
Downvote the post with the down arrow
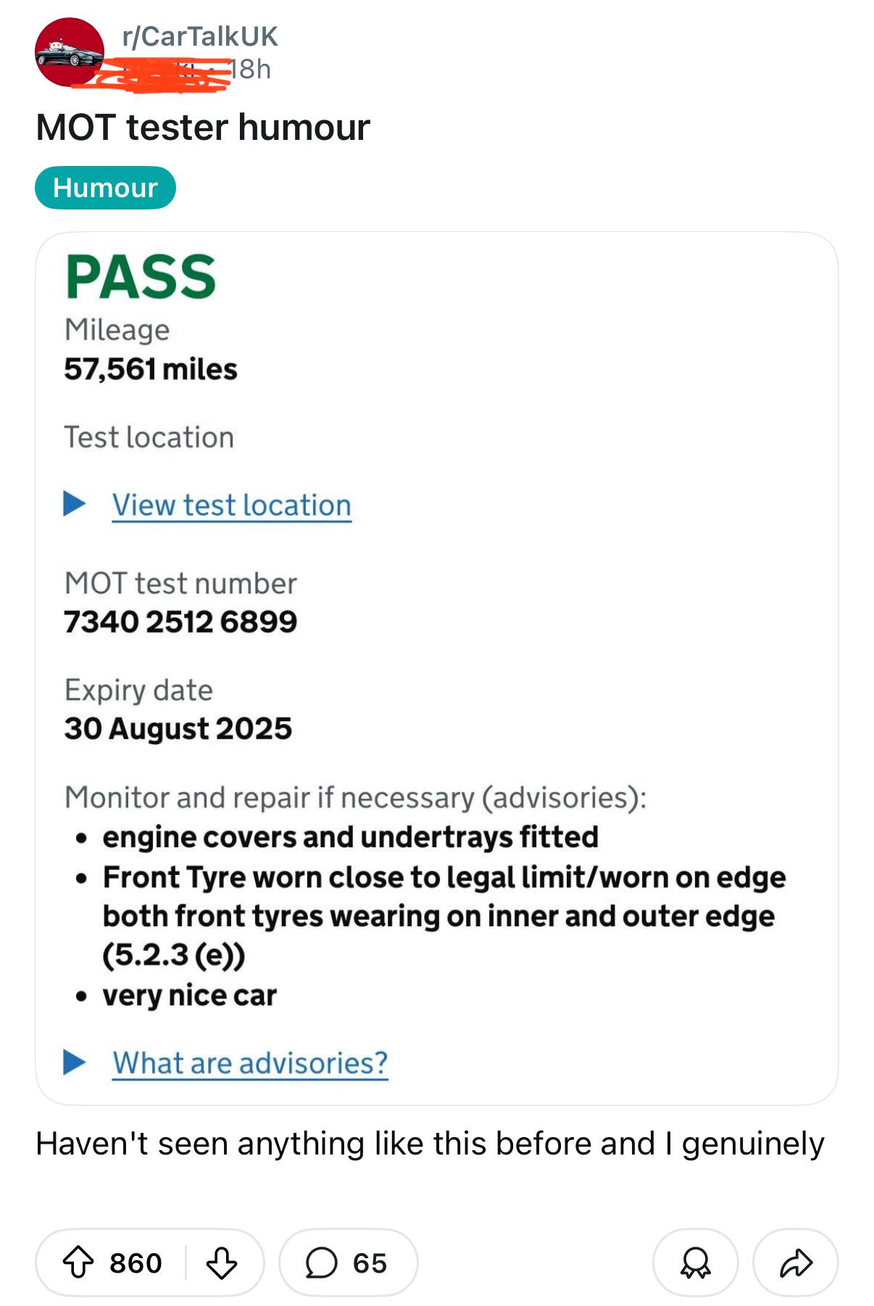[x=221, y=1263]
